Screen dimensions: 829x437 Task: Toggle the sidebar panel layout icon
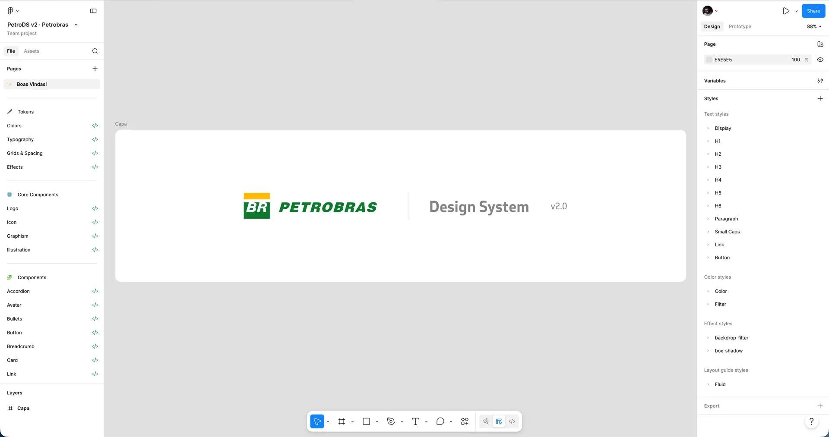93,11
